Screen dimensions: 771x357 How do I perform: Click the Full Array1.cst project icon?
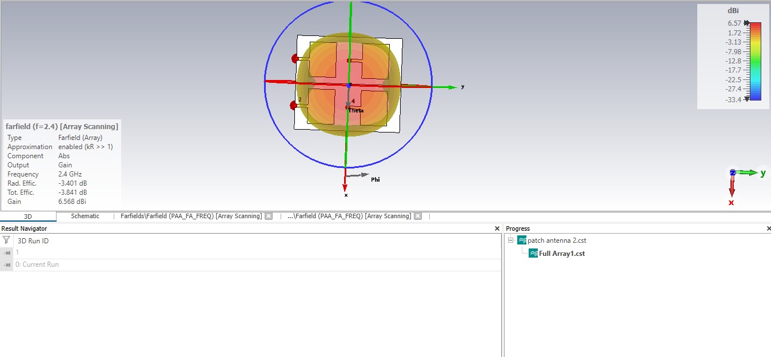coord(533,254)
